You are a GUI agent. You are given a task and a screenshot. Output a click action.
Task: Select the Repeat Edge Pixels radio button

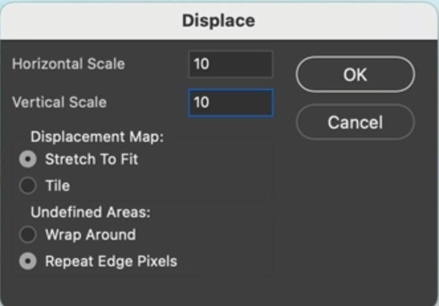point(28,262)
